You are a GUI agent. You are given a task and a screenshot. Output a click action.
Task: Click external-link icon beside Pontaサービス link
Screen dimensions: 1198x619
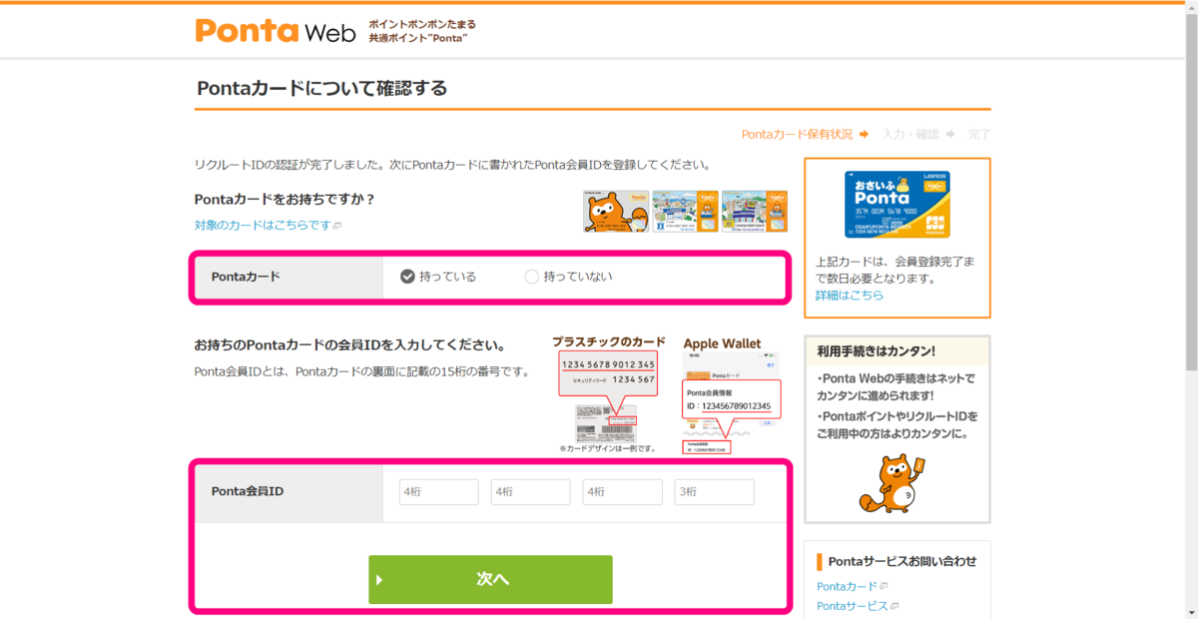pos(895,607)
